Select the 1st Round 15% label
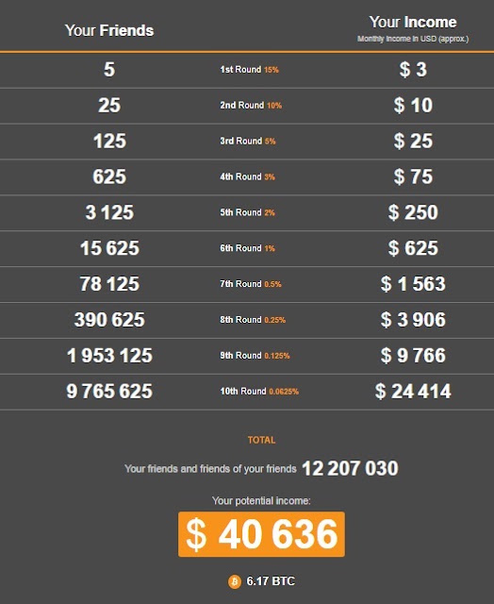The image size is (494, 604). click(x=249, y=70)
